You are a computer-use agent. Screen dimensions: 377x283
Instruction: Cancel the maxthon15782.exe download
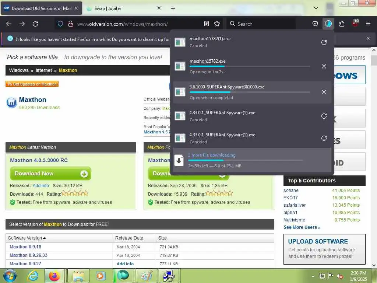click(324, 66)
